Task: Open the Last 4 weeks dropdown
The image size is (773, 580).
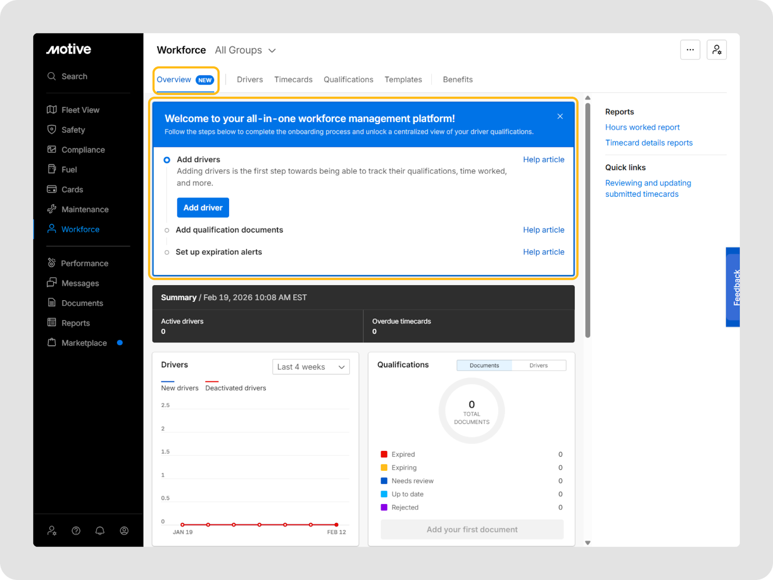Action: [x=311, y=367]
